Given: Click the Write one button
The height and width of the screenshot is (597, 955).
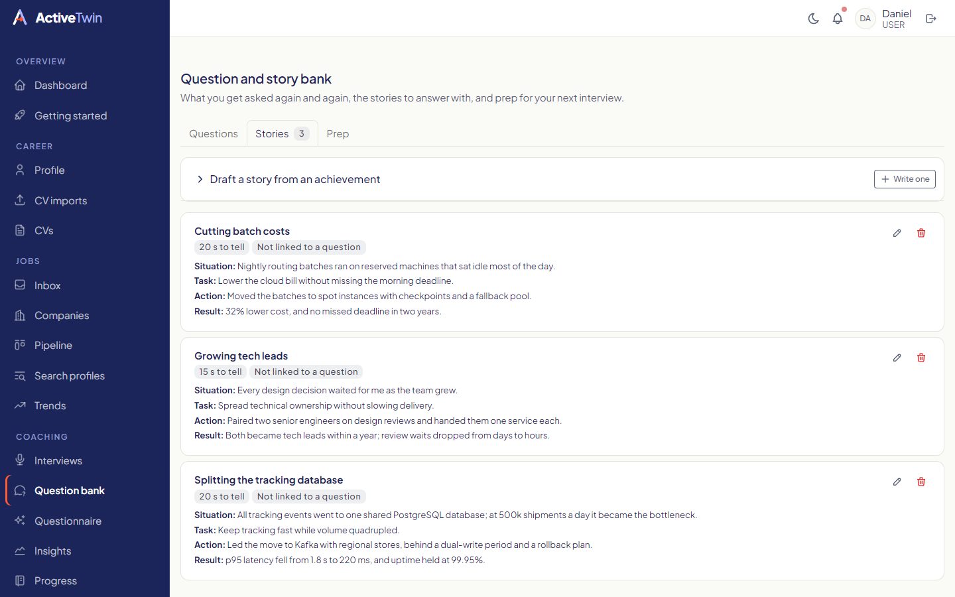Looking at the screenshot, I should click(905, 179).
